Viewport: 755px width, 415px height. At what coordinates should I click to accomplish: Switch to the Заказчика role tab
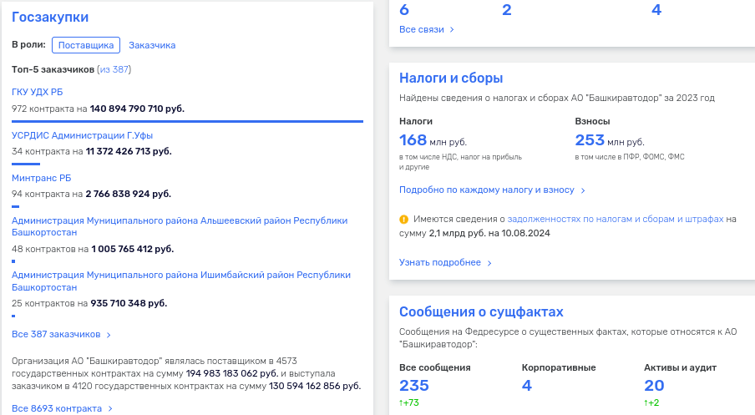click(152, 45)
